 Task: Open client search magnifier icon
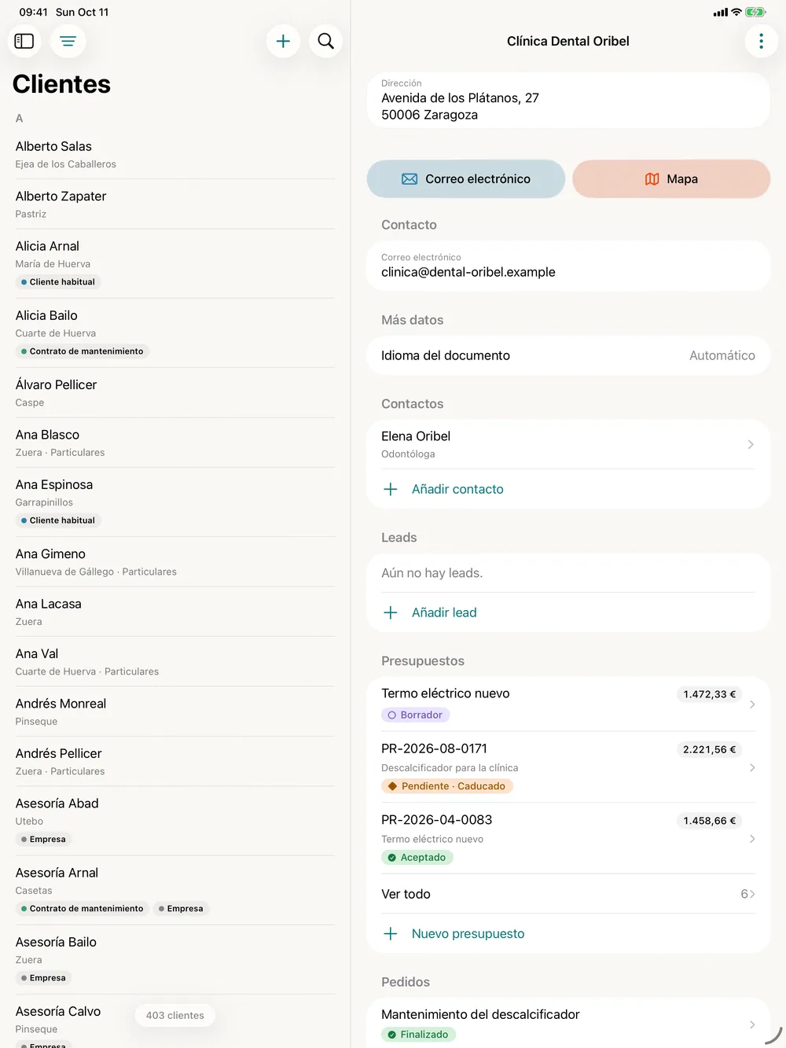pyautogui.click(x=325, y=41)
